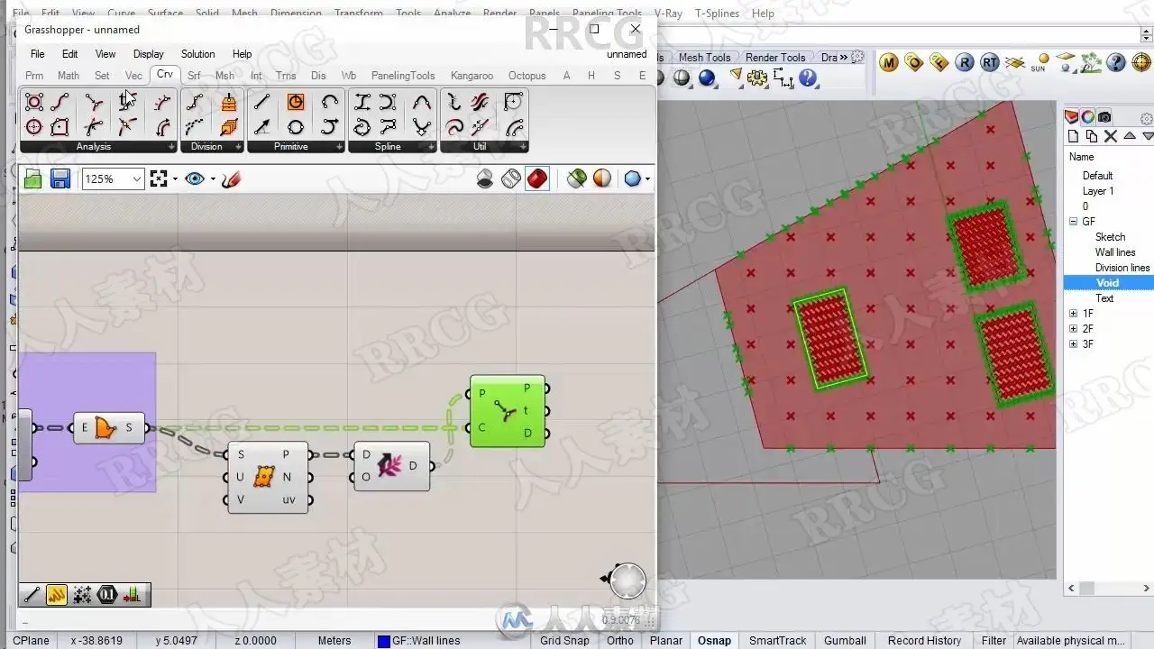Open the Display menu in Grasshopper
1154x649 pixels.
[x=149, y=54]
